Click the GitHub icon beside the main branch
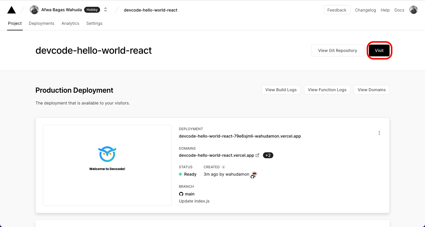This screenshot has height=227, width=425. tap(181, 194)
